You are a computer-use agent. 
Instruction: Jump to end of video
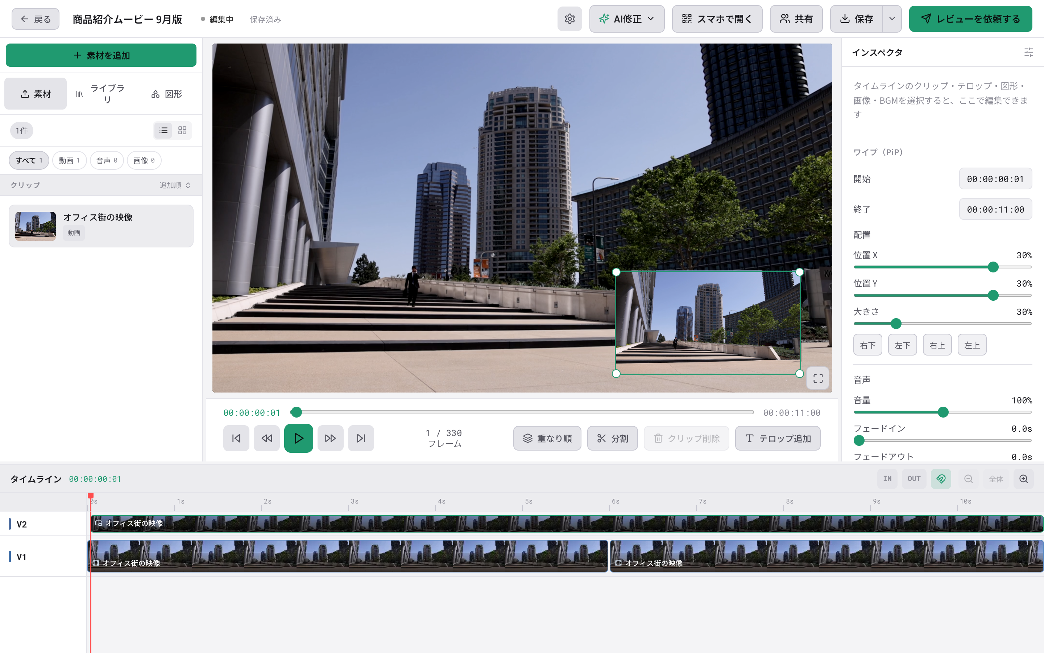click(x=361, y=438)
